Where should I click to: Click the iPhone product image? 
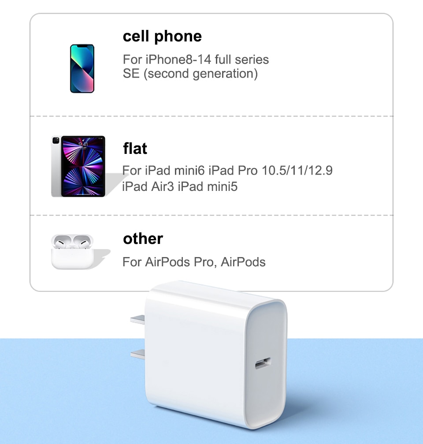coord(82,68)
